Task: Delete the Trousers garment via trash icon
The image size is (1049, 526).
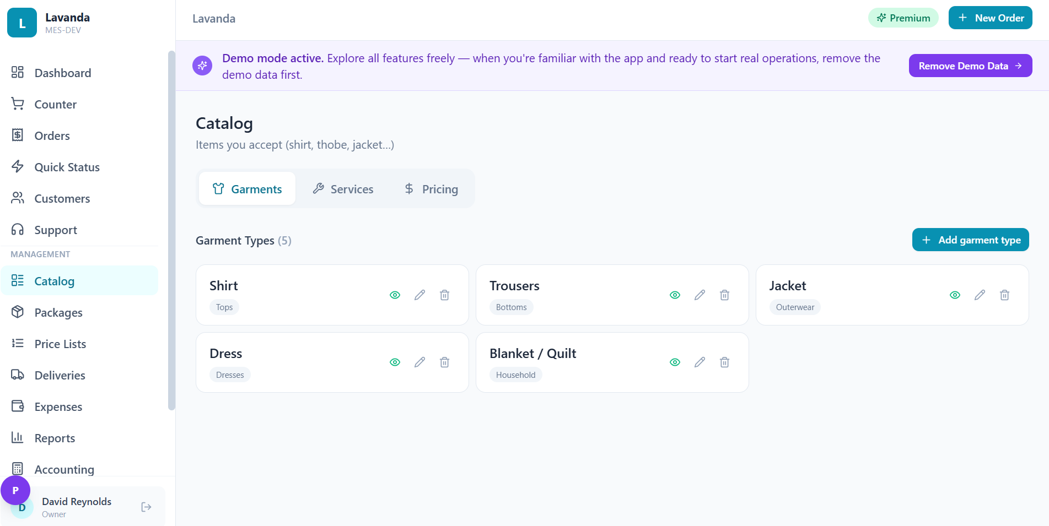Action: coord(724,295)
